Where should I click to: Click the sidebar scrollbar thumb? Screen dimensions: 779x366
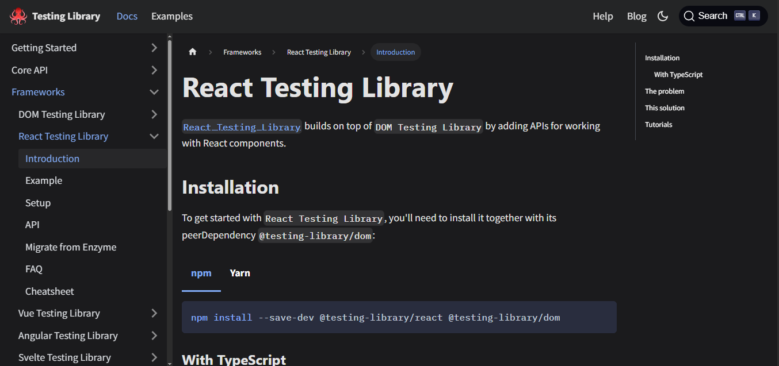(170, 125)
